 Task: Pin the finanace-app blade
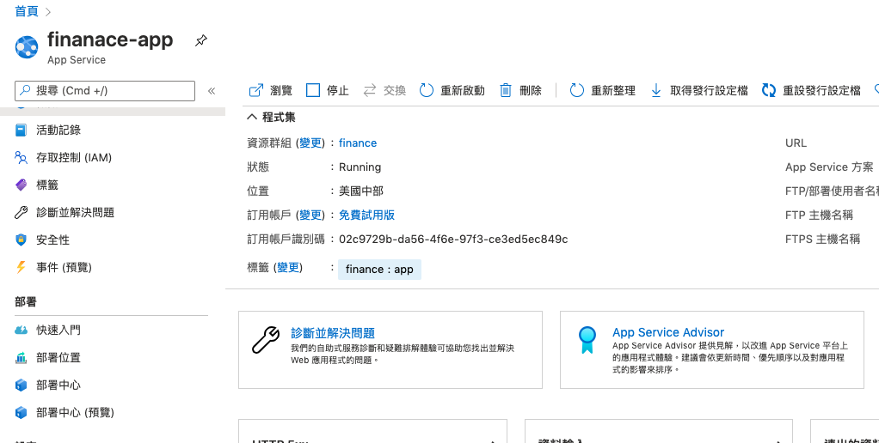(x=200, y=41)
